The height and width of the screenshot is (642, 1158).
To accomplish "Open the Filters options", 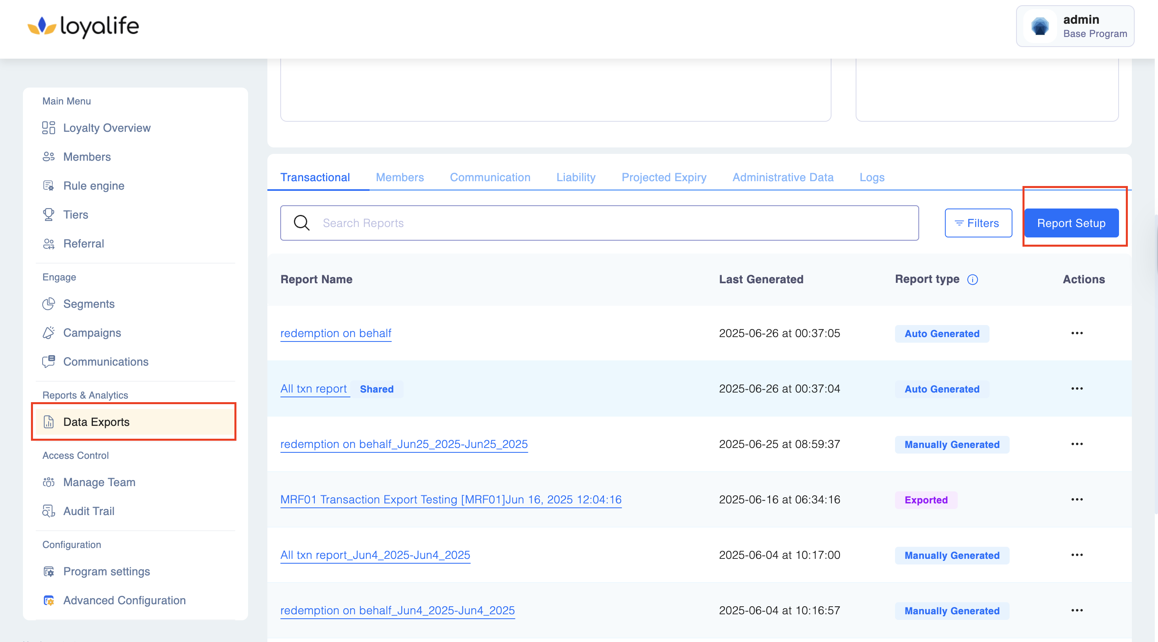I will pyautogui.click(x=978, y=223).
